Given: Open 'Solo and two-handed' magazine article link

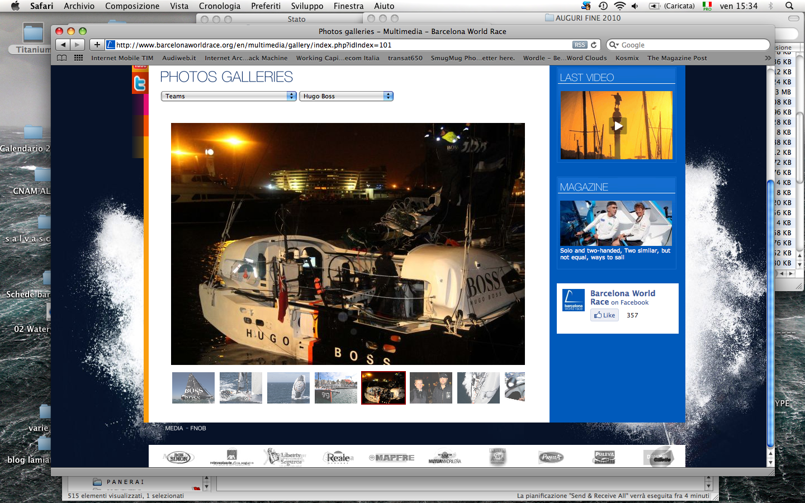Looking at the screenshot, I should pyautogui.click(x=615, y=254).
